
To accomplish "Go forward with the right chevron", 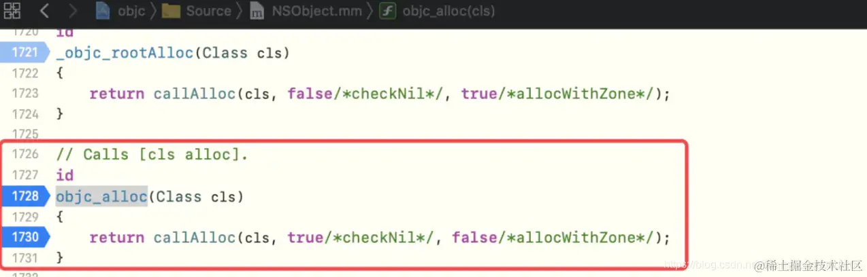I will [x=73, y=12].
